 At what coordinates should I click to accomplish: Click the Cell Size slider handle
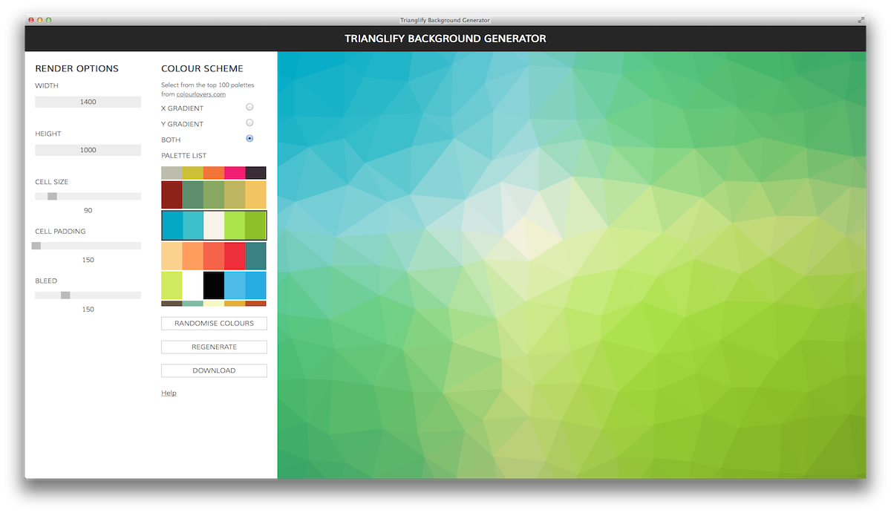tap(52, 196)
